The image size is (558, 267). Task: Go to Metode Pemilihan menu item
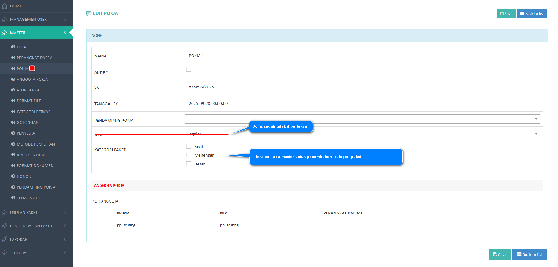(x=35, y=144)
